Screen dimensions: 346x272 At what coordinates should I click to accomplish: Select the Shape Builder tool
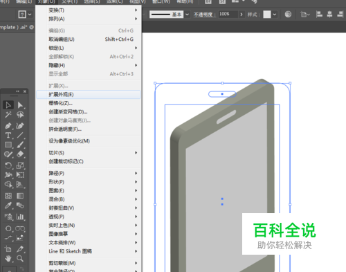click(8, 184)
